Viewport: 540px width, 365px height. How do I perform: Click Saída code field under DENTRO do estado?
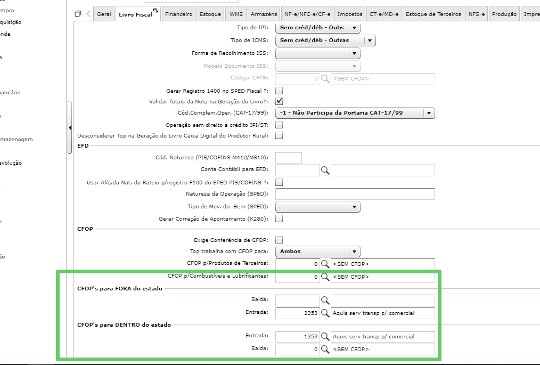(298, 349)
